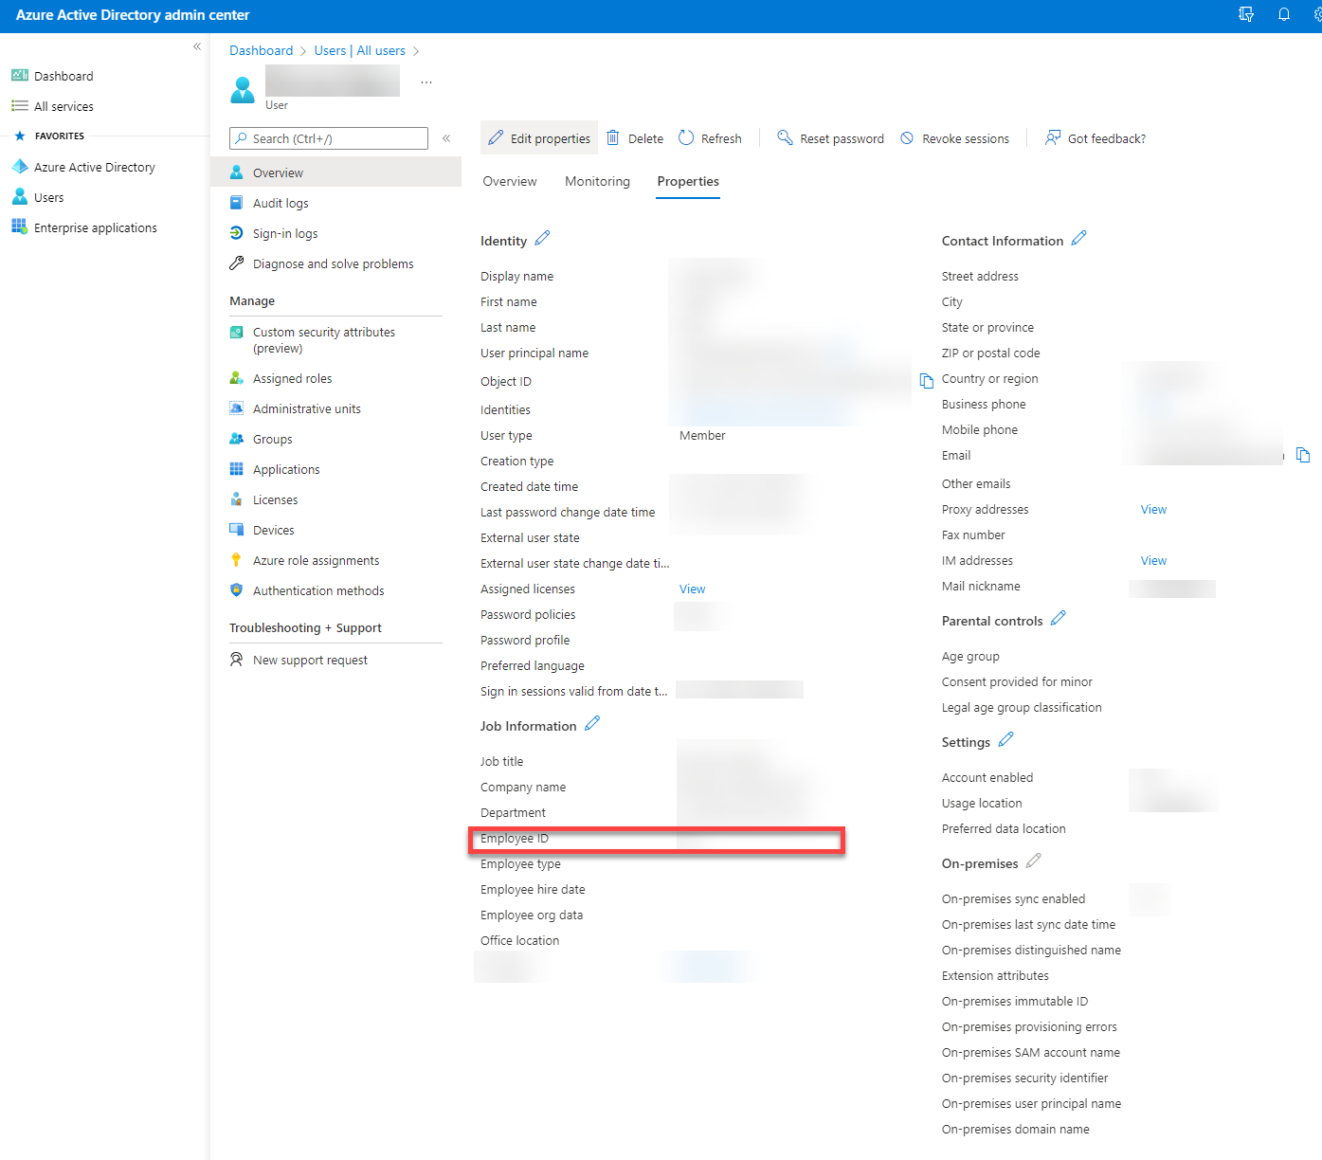The width and height of the screenshot is (1322, 1160).
Task: Click the Mail nickname label
Action: [x=981, y=586]
